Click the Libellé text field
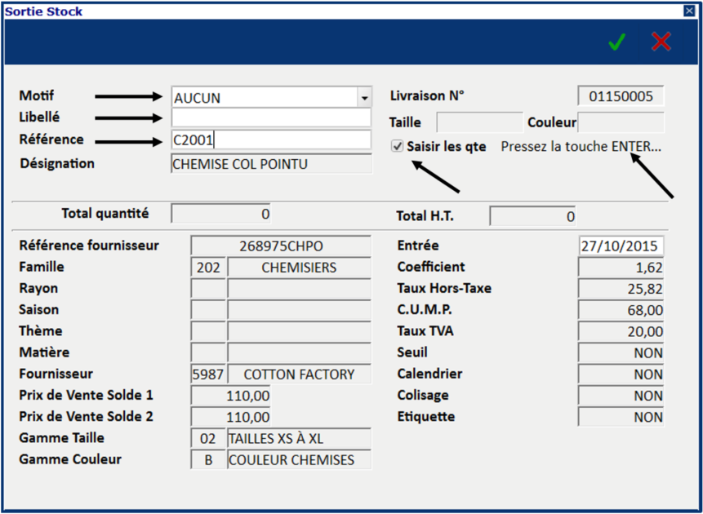The image size is (703, 514). point(271,118)
